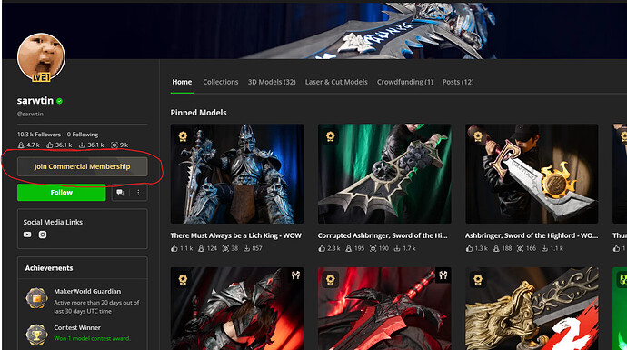Click the profile boost icon showing 4.7 k
This screenshot has width=627, height=350.
click(x=21, y=145)
